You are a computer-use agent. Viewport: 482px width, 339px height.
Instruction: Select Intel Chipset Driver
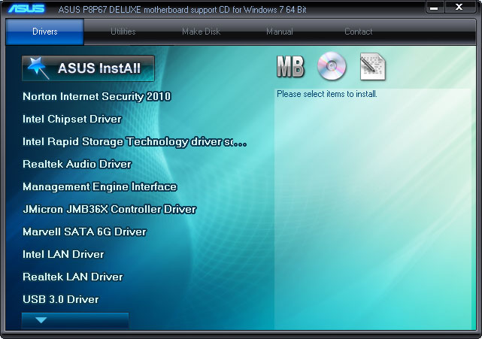[72, 120]
